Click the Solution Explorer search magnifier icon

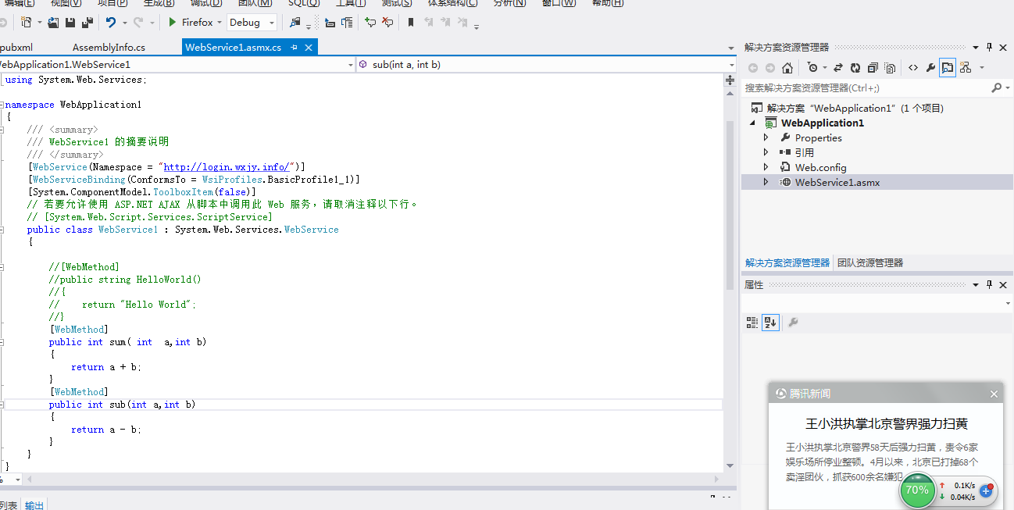pos(997,88)
